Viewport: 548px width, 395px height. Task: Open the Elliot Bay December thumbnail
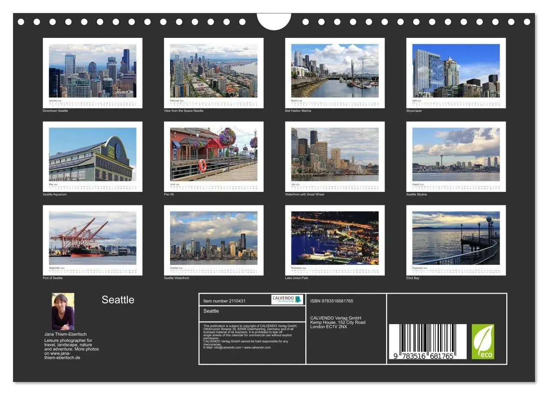point(456,240)
